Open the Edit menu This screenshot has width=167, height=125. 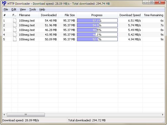tap(14, 9)
